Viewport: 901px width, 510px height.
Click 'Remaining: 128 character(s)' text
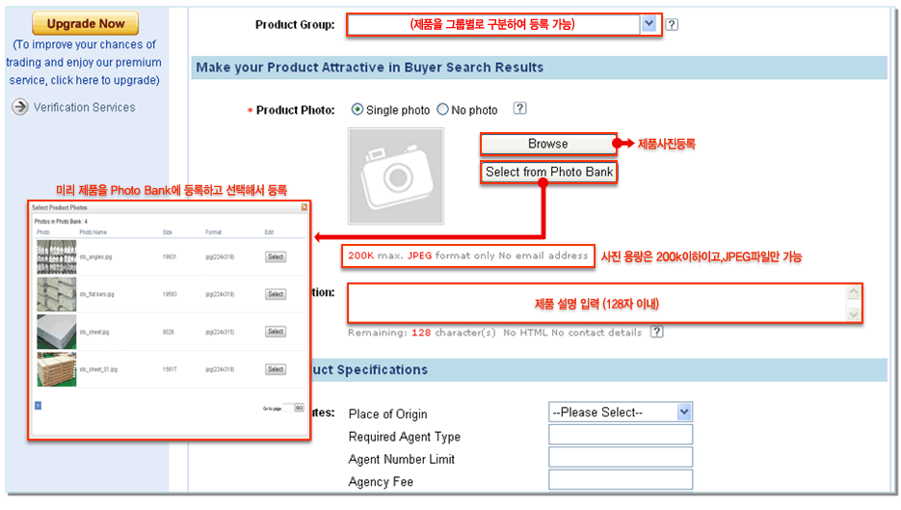[422, 333]
